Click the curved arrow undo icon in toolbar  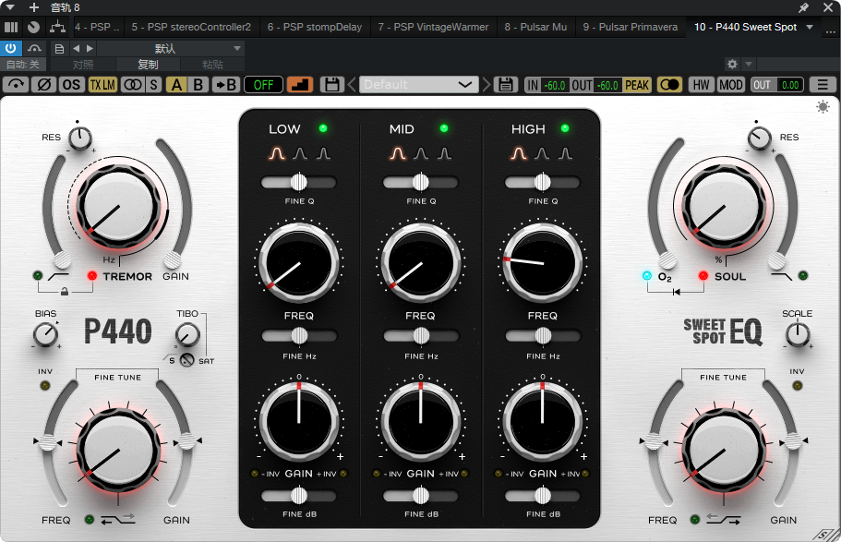[16, 85]
